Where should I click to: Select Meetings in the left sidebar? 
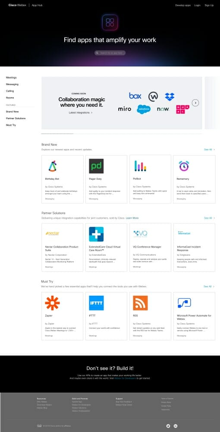click(11, 78)
